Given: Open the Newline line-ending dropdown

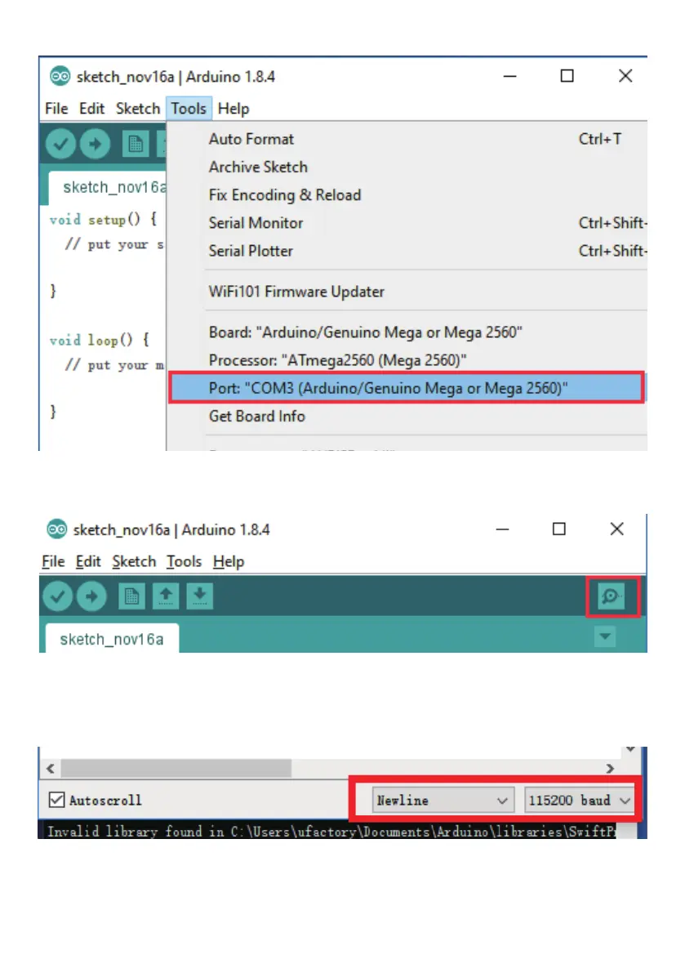Looking at the screenshot, I should tap(443, 801).
